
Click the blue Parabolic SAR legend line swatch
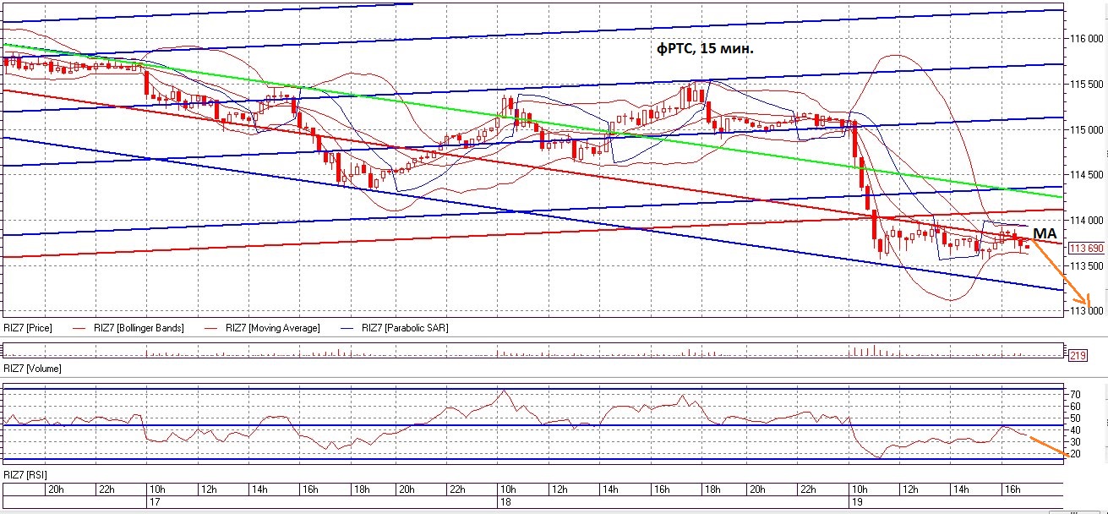pyautogui.click(x=345, y=328)
